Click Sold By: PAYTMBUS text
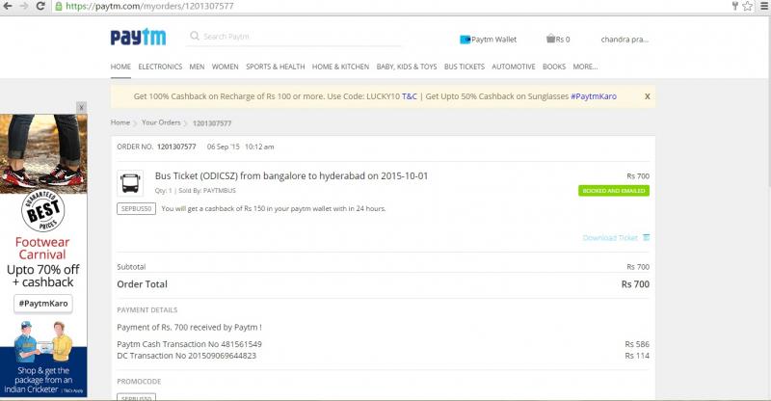The image size is (771, 401). [x=207, y=191]
